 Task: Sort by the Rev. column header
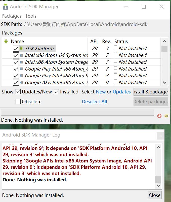point(106,42)
